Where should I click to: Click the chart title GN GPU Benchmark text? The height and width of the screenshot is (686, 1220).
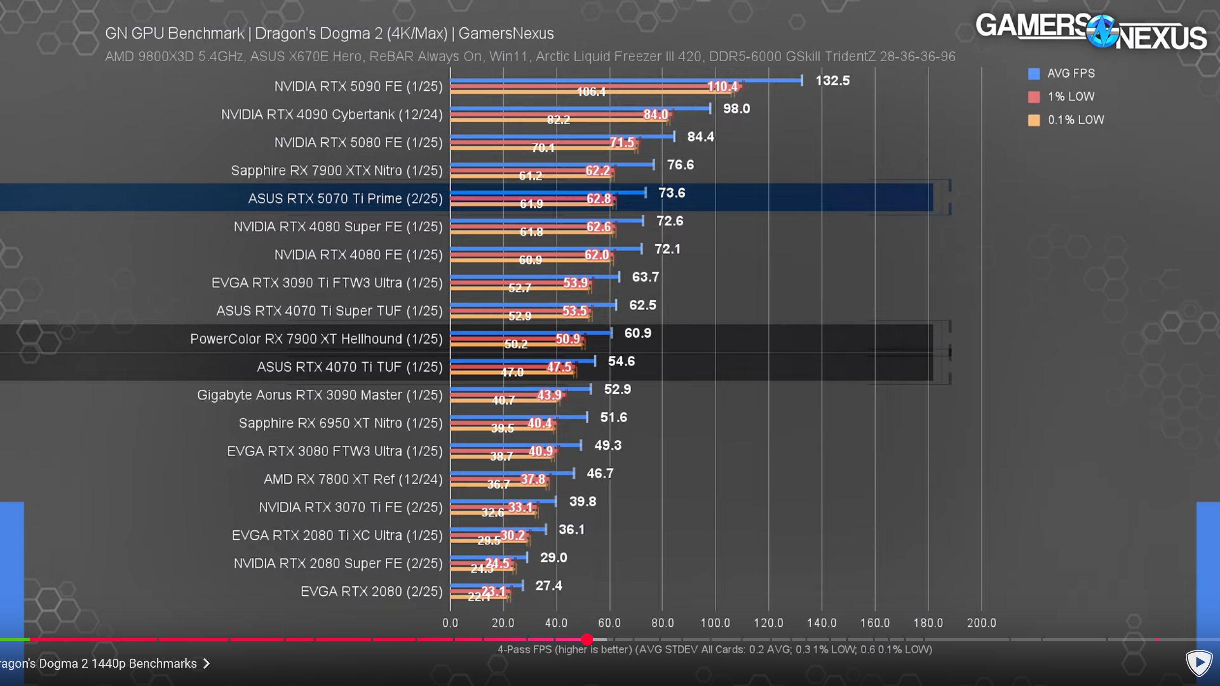pyautogui.click(x=174, y=33)
